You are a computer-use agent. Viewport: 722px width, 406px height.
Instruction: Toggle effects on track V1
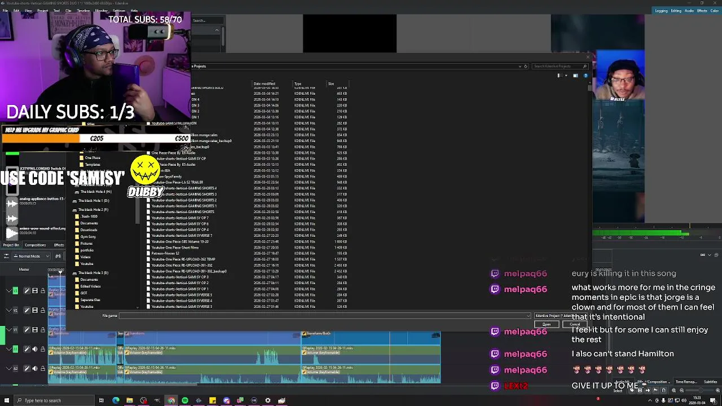point(27,329)
